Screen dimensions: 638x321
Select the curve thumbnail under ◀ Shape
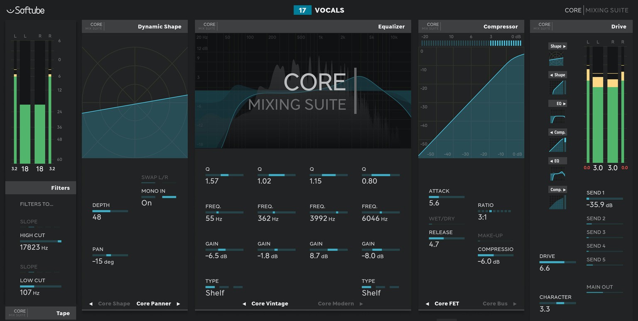(x=557, y=87)
